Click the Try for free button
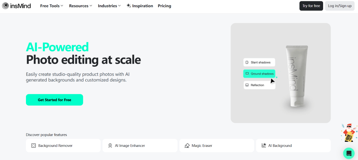358x160 pixels. (311, 6)
